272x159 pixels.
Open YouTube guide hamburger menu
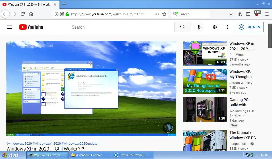click(10, 27)
